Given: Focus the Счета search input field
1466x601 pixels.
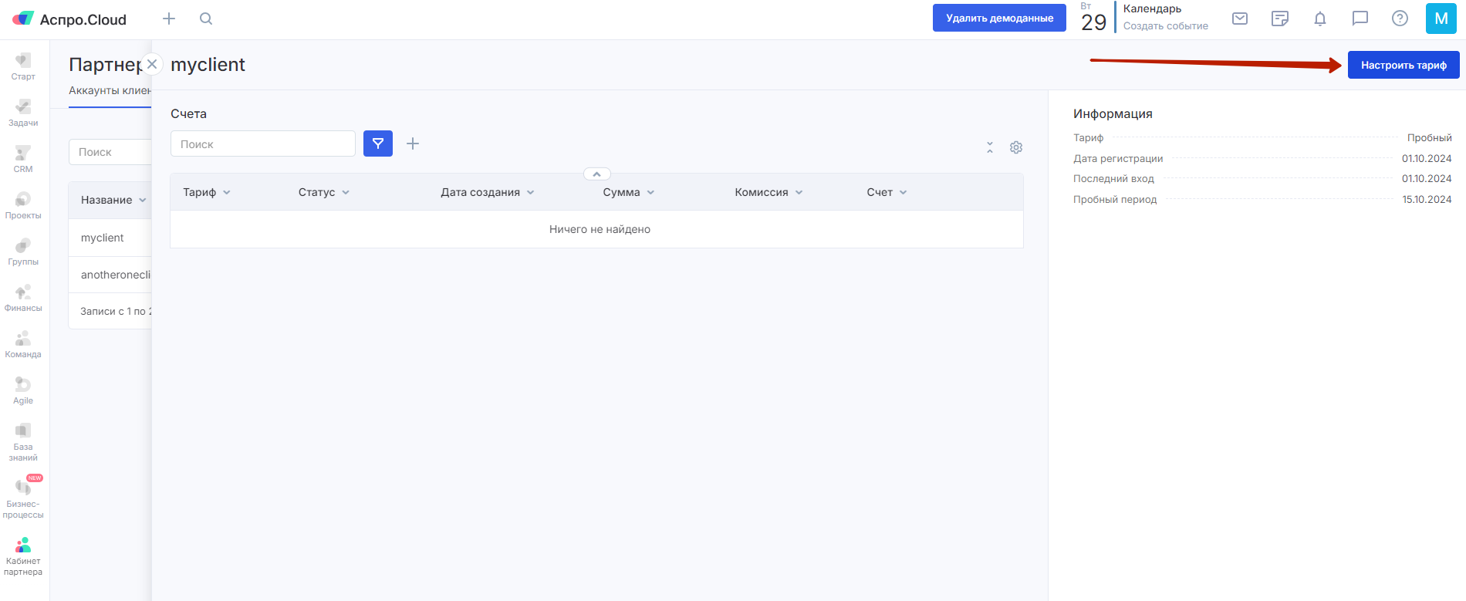Looking at the screenshot, I should click(263, 144).
